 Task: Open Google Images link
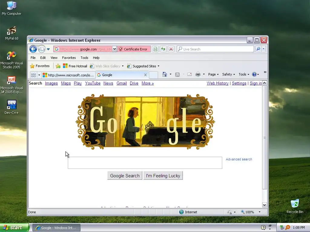51,83
